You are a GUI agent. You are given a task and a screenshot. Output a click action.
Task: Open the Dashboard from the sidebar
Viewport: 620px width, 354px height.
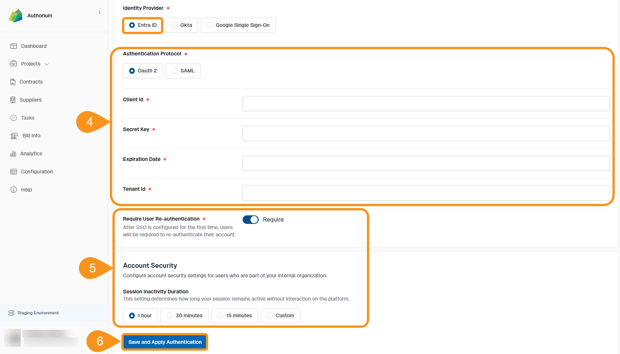[x=33, y=46]
